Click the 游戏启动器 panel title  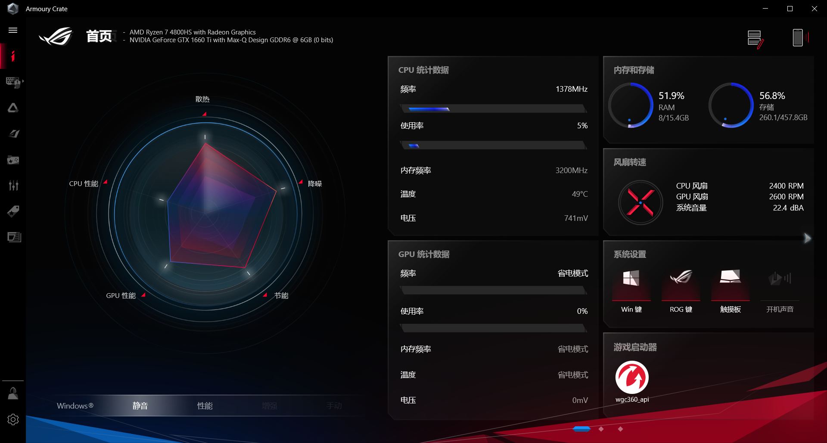pos(635,347)
